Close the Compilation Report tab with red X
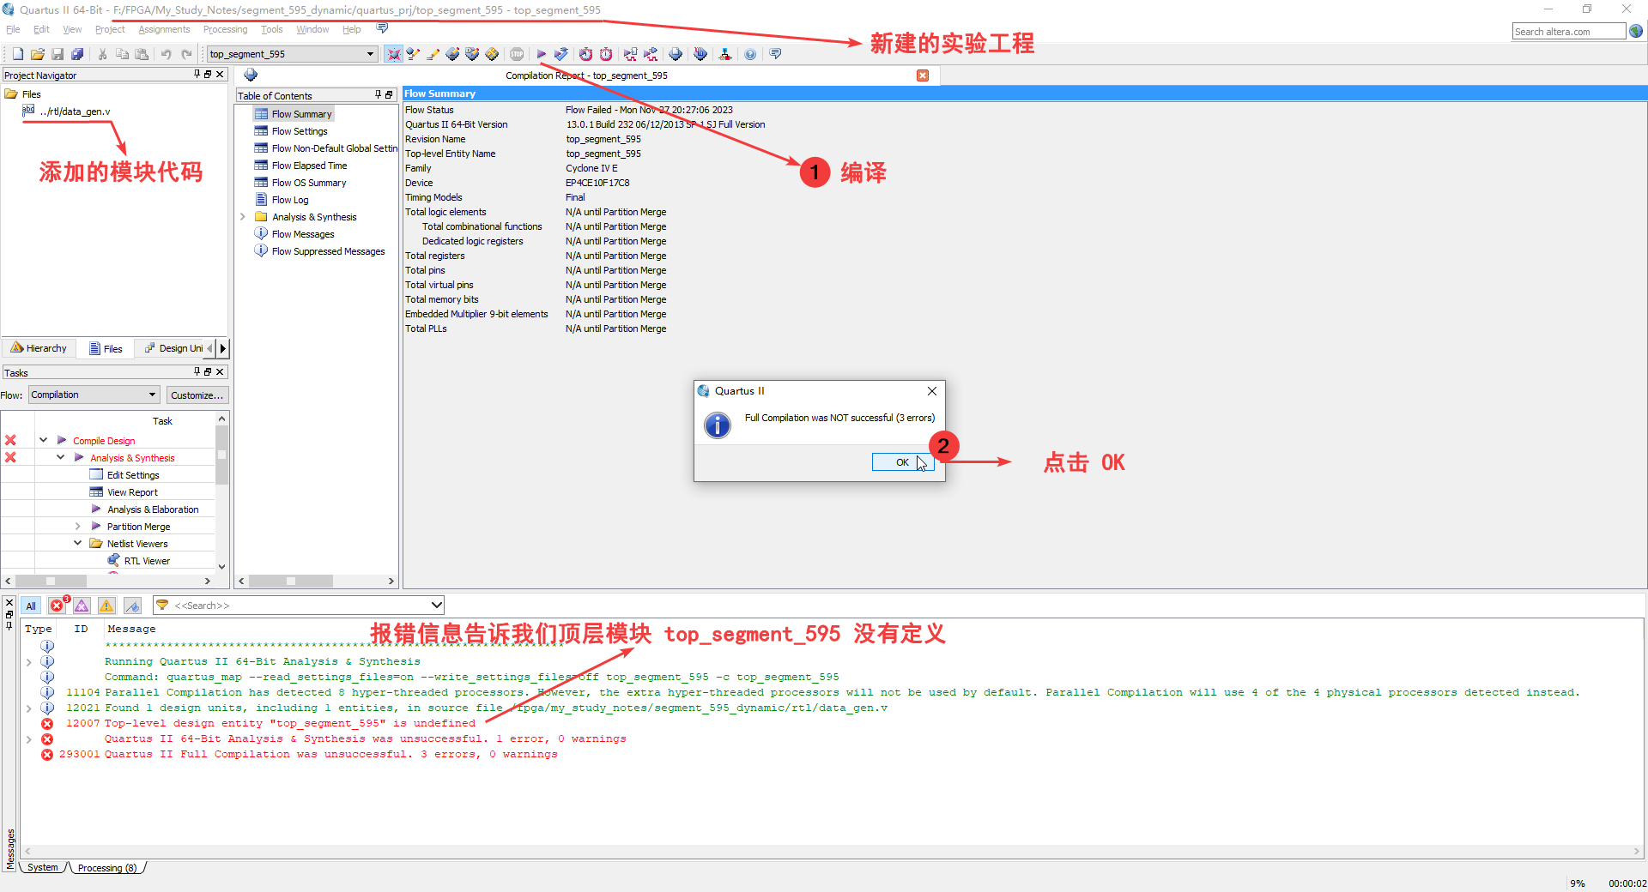Viewport: 1648px width, 892px height. (923, 75)
